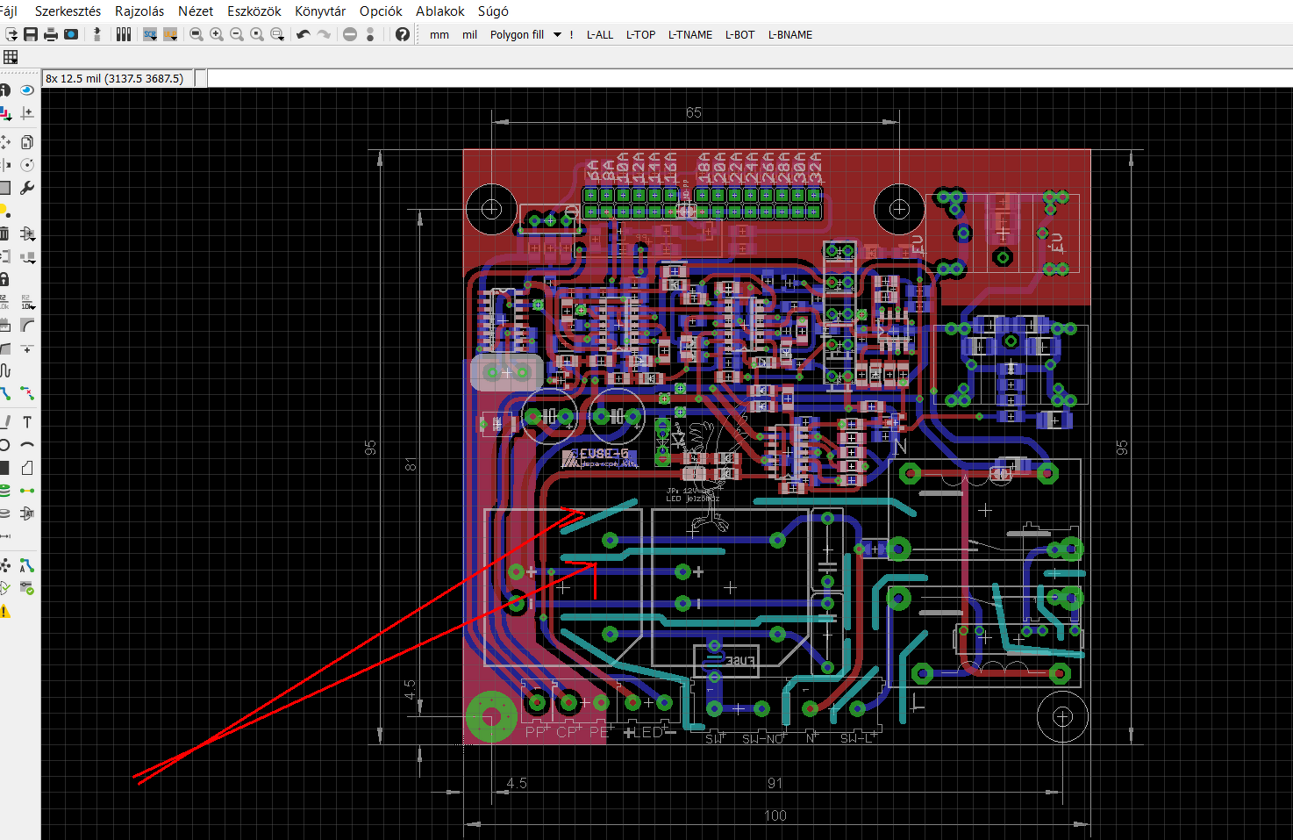Expand the grid dropdown icon
The height and width of the screenshot is (840, 1293).
click(x=11, y=57)
